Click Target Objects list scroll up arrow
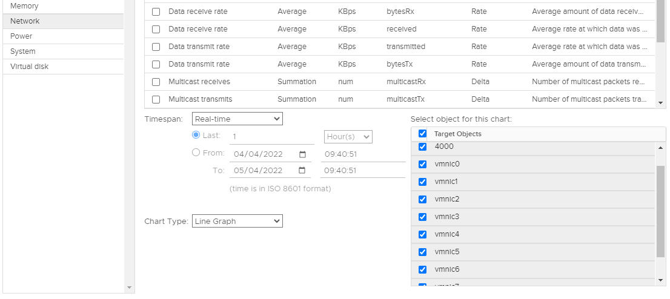This screenshot has height=299, width=670. 660,148
